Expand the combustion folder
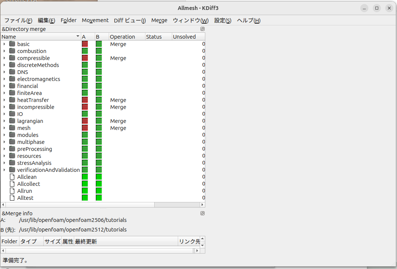The width and height of the screenshot is (397, 269). coord(4,51)
